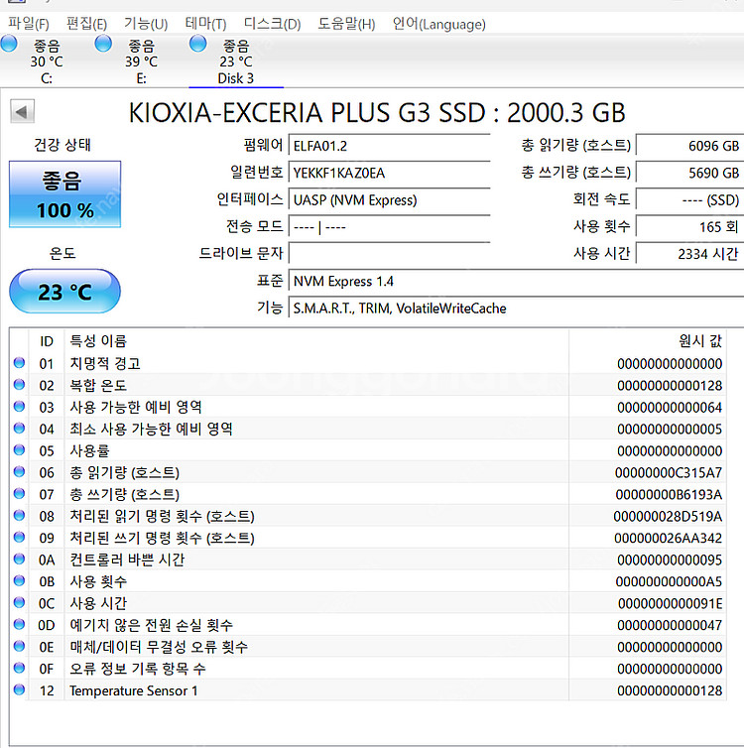Select the 매체/데이터 무결성 오류 횟수 row
This screenshot has width=744, height=748.
[x=368, y=647]
